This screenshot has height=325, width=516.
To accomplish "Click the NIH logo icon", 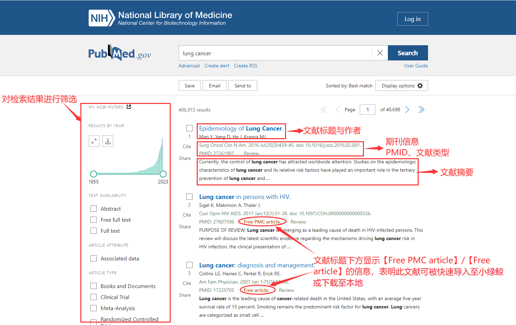I will (101, 18).
